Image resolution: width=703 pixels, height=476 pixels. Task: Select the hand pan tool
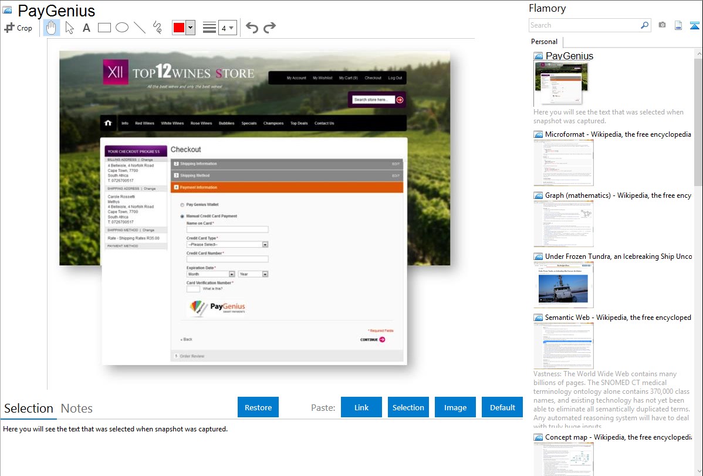click(x=51, y=28)
